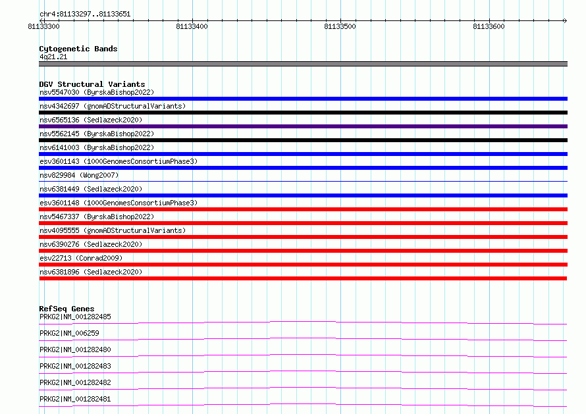Click the magenta line of PRKG2|NM_001282485
Screen dimensions: 586x414
[303, 323]
